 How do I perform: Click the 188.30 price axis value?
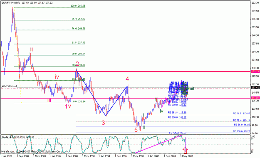255,68
